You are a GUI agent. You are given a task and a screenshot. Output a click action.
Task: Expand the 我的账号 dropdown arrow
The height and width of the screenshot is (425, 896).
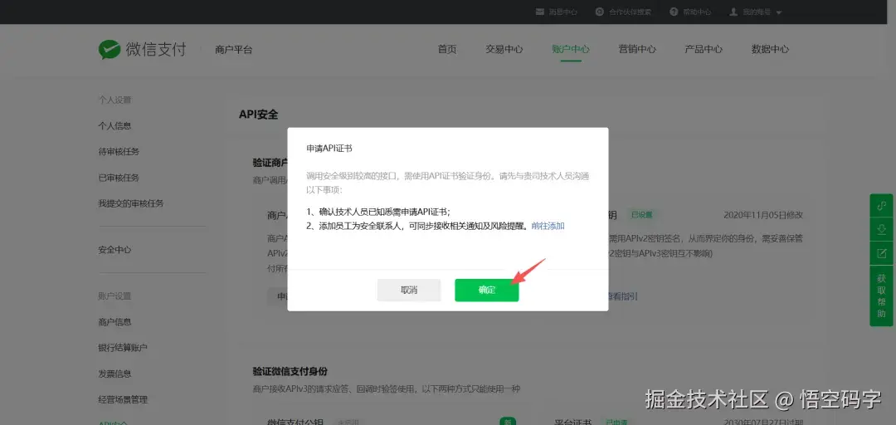click(x=779, y=12)
